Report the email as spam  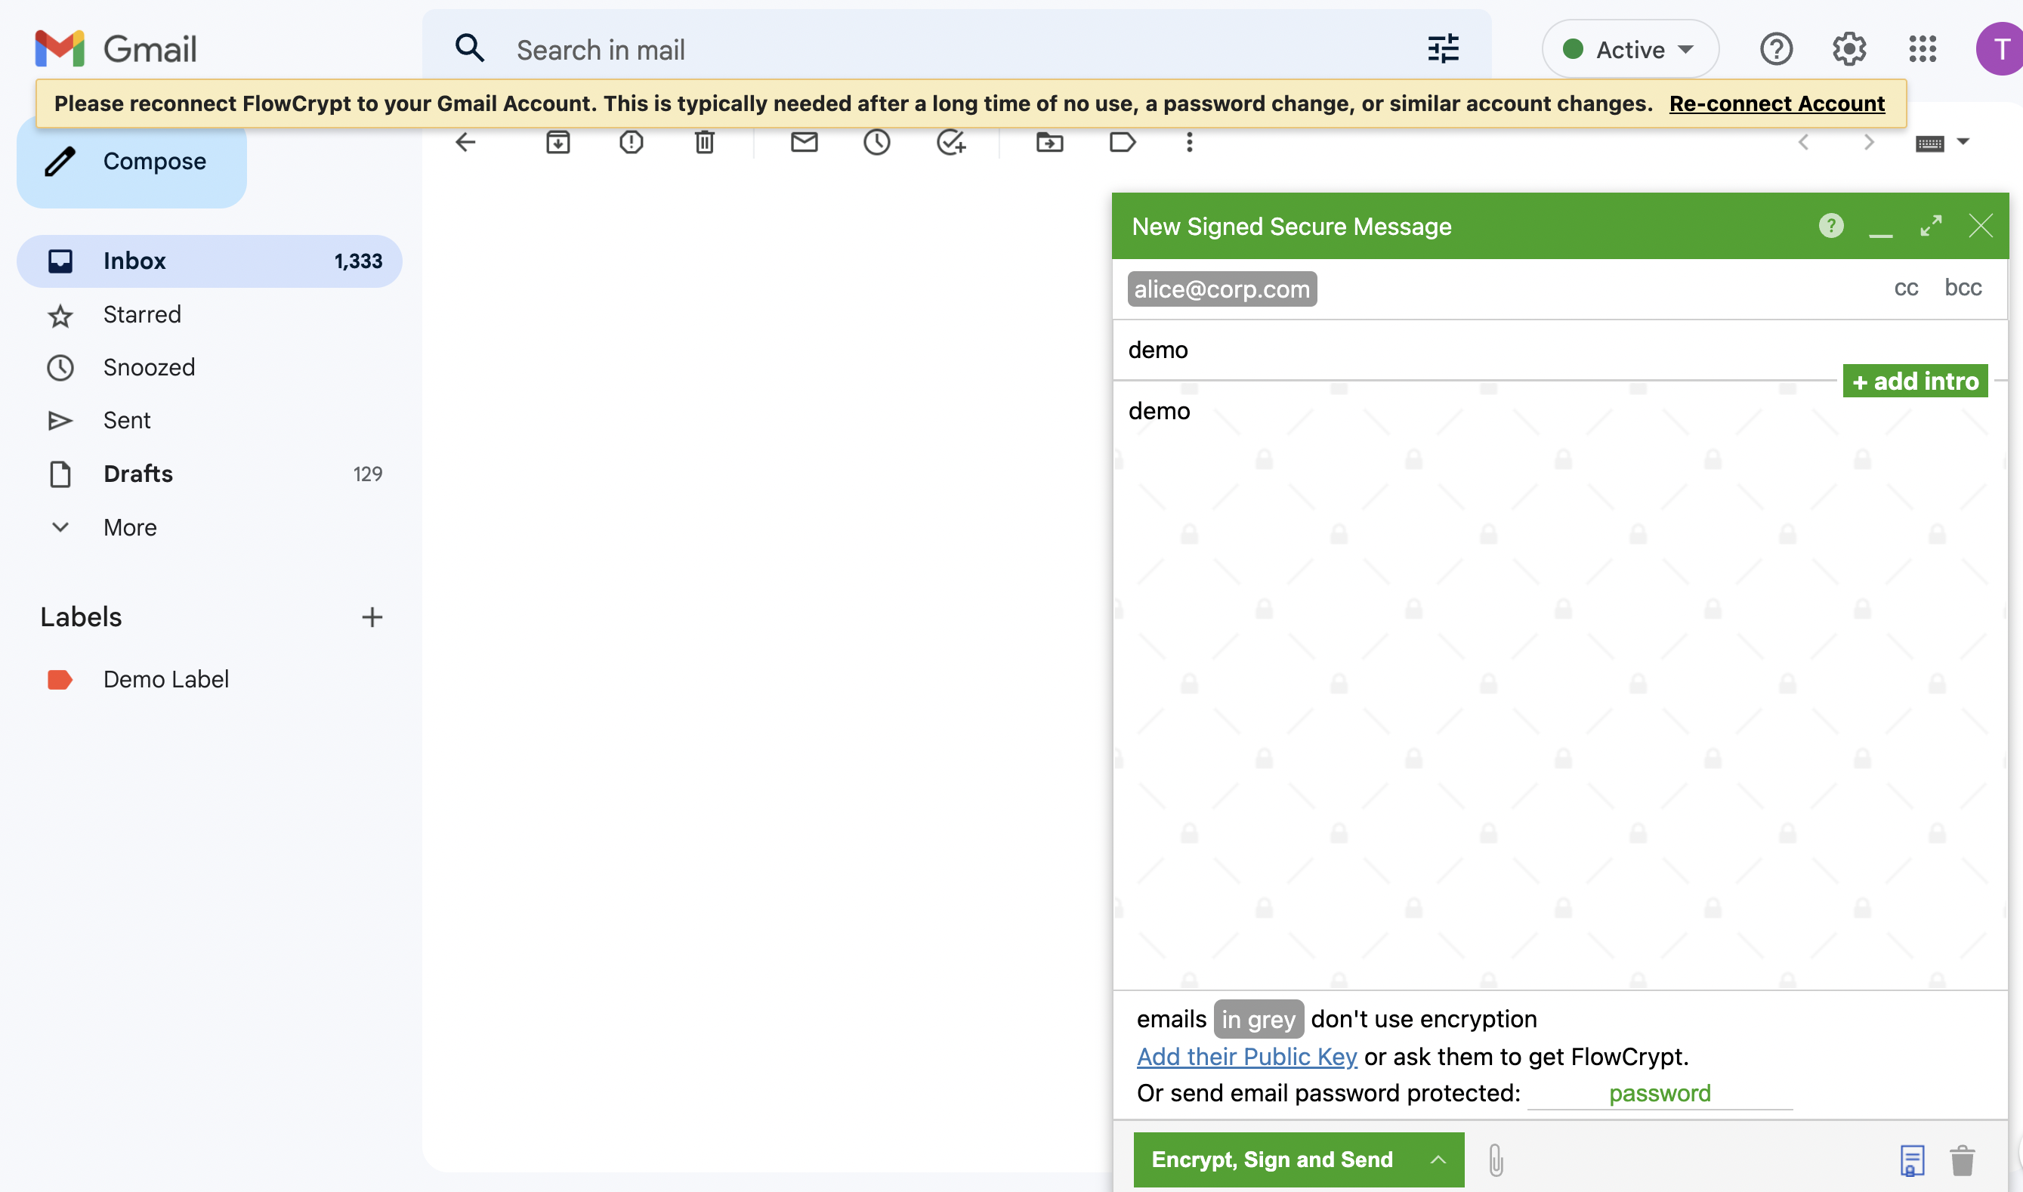632,142
